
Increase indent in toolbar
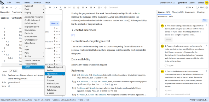pyautogui.click(x=78, y=8)
